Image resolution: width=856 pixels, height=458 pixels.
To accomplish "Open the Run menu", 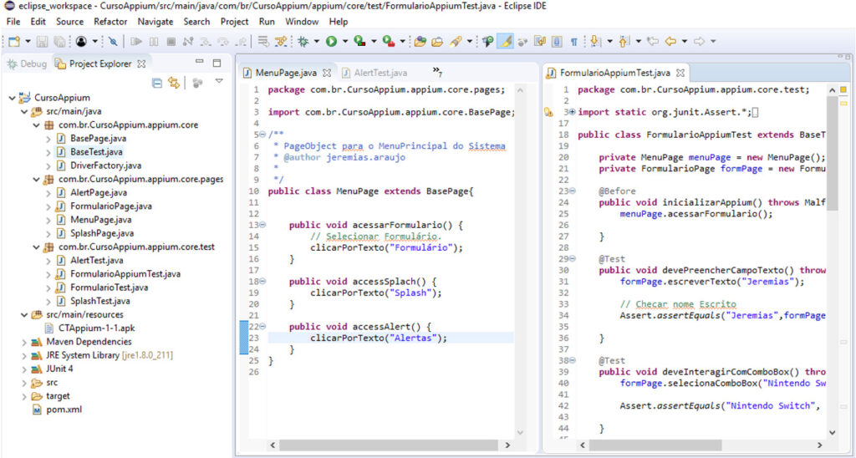I will 267,22.
